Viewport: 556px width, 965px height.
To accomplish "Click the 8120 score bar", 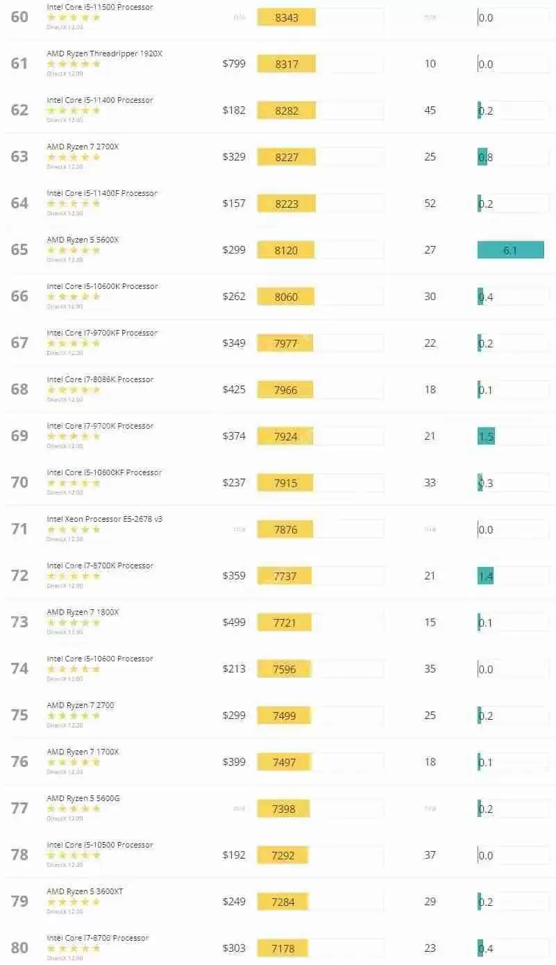I will [x=286, y=250].
